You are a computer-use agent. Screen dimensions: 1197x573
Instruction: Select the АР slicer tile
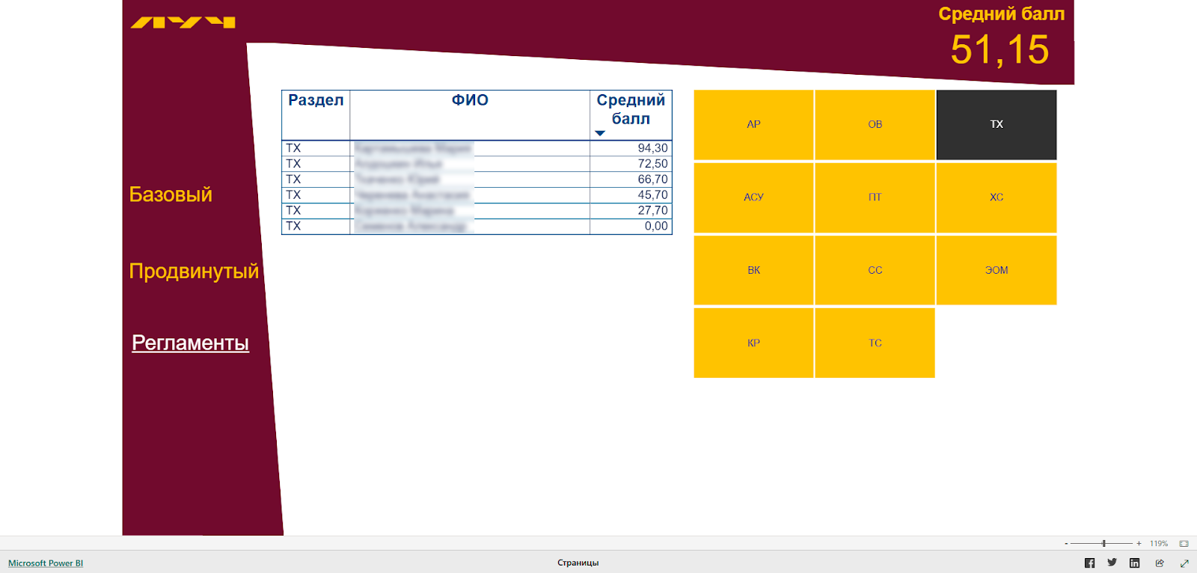(x=753, y=124)
